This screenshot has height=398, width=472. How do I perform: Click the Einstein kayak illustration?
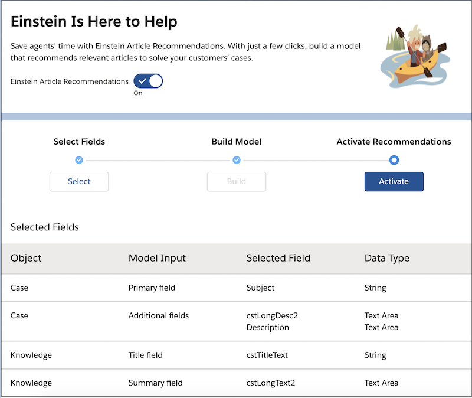415,56
